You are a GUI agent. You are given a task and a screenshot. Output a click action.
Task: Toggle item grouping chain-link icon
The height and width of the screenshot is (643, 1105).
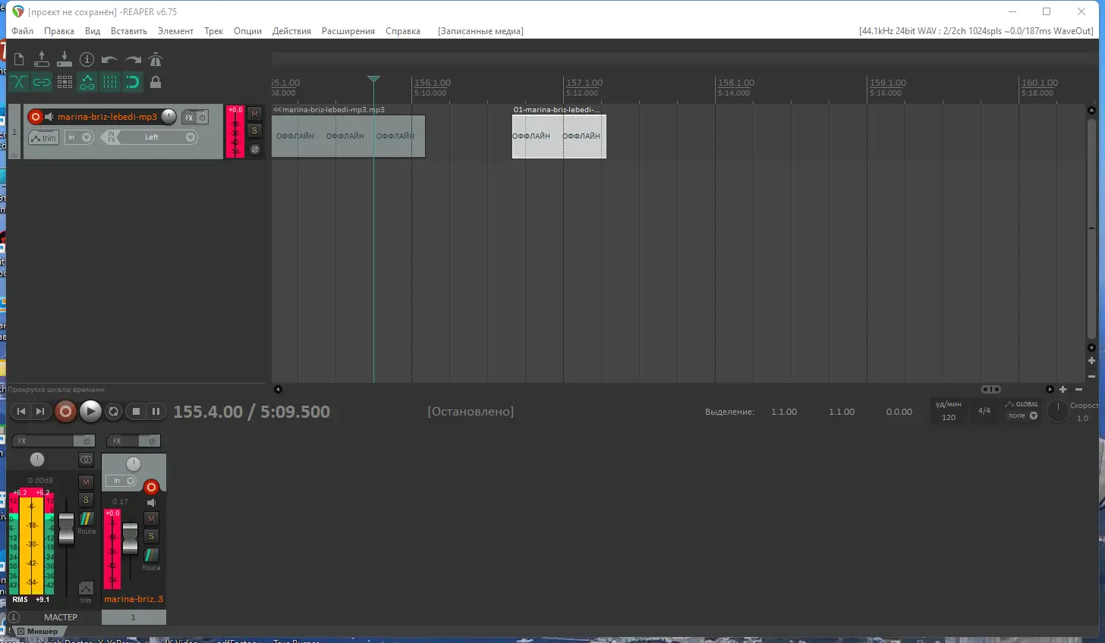click(42, 82)
